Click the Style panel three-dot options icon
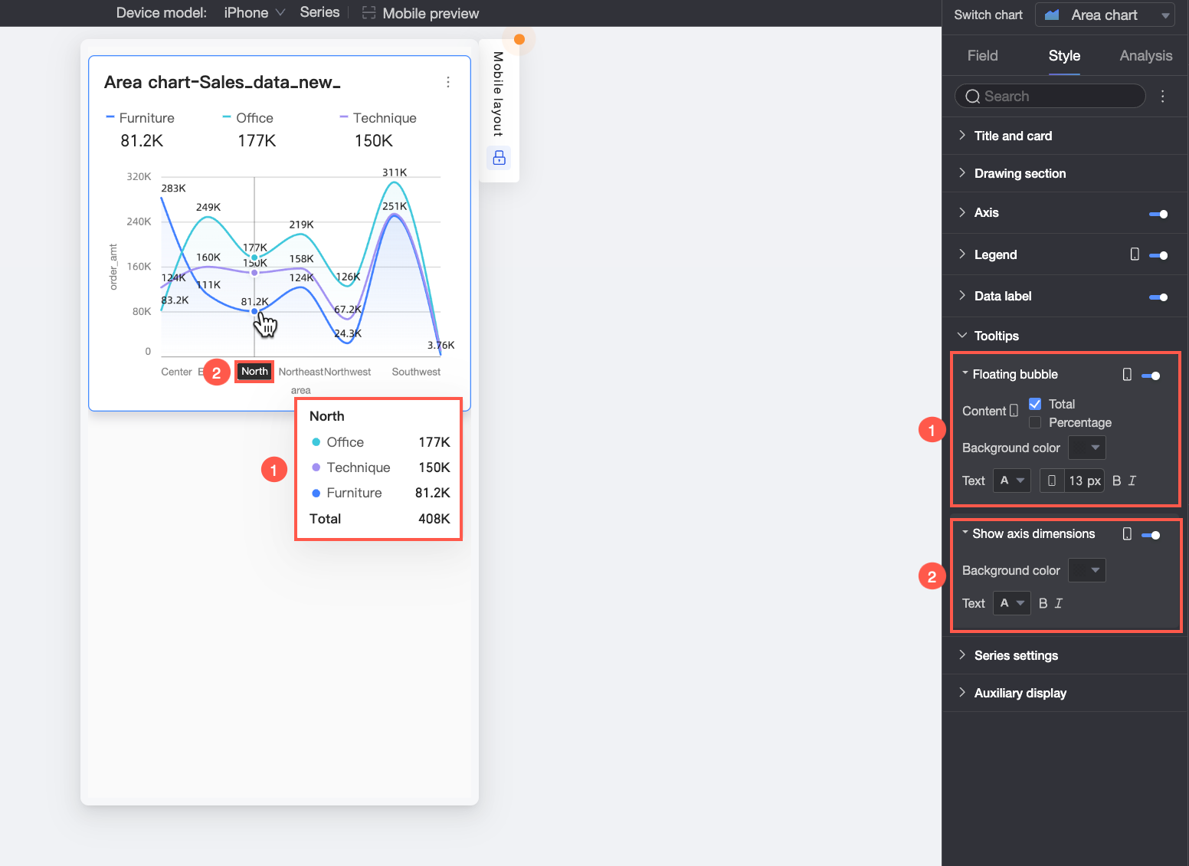The height and width of the screenshot is (866, 1189). click(1163, 96)
